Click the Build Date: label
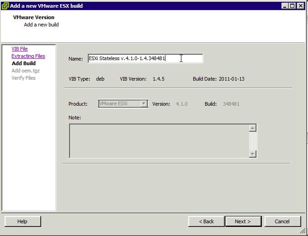Screen dimensions: 308x236 tap(204, 79)
